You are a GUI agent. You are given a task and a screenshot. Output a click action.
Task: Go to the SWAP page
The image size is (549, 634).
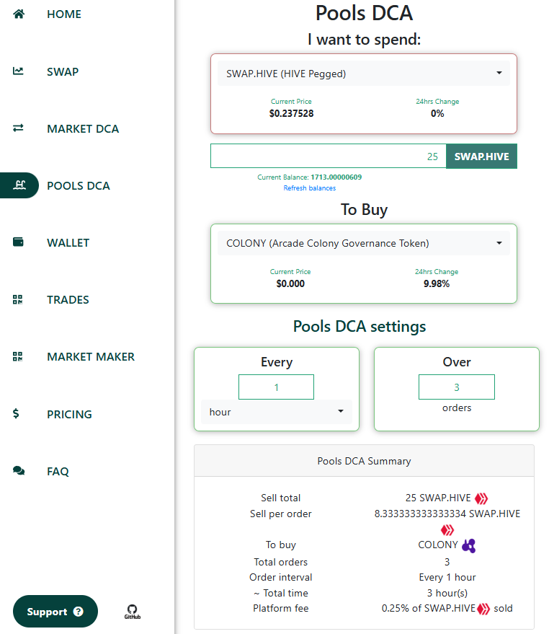pyautogui.click(x=63, y=71)
